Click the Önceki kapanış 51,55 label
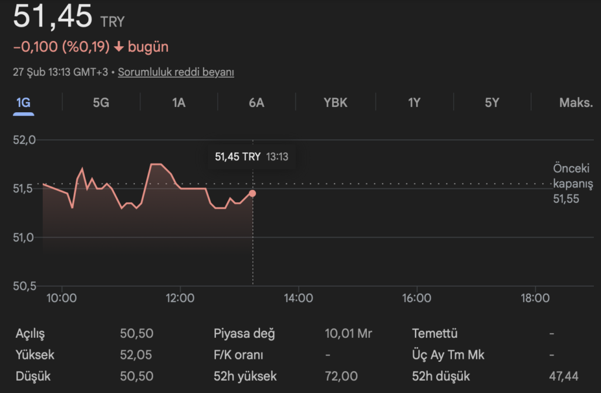Screen dimensions: 601x393 pos(573,184)
